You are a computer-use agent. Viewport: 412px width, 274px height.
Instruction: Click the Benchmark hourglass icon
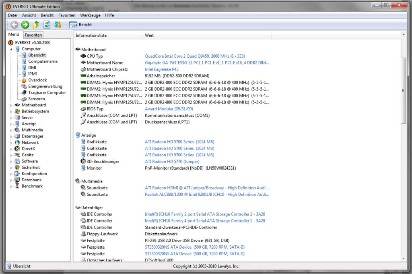pyautogui.click(x=17, y=186)
